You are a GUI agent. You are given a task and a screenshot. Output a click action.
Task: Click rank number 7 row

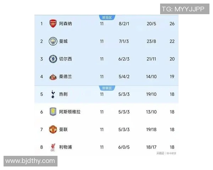[42, 129]
